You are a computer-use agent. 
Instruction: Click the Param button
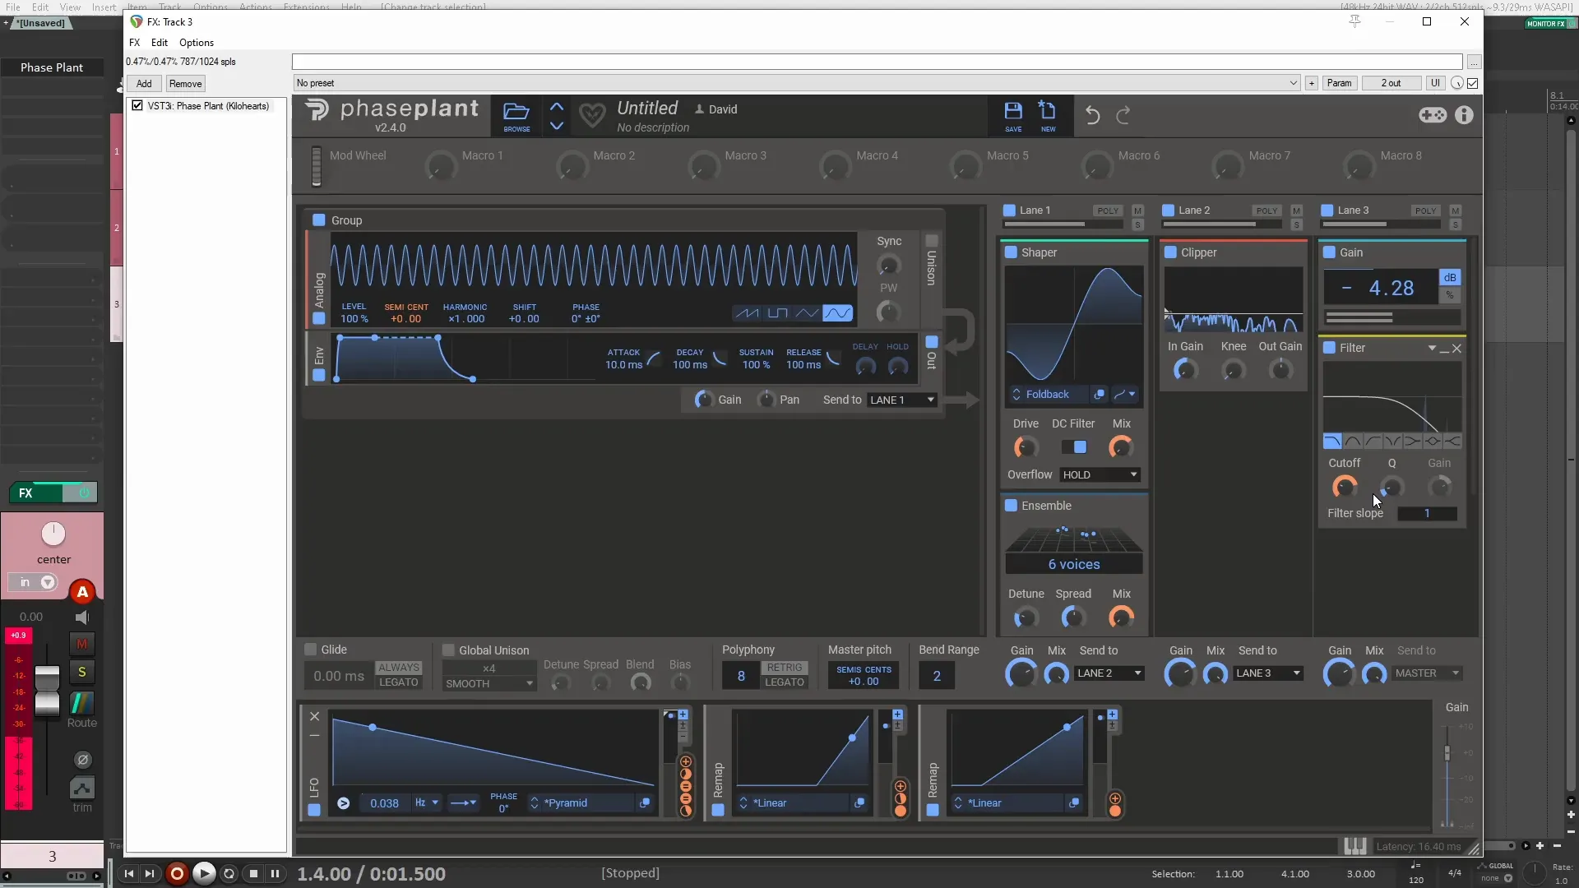(x=1339, y=83)
